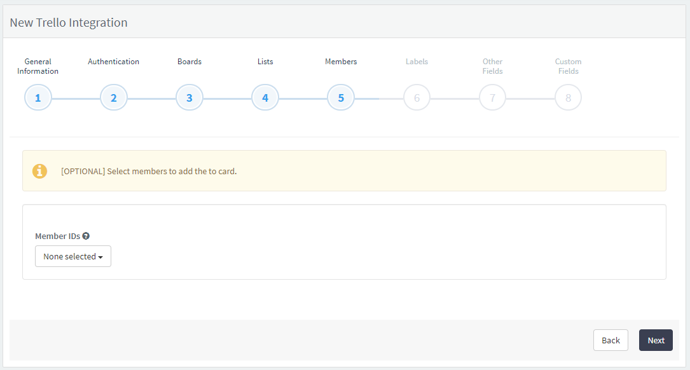Click the current step 5 Members circle
This screenshot has height=370, width=690.
(341, 98)
